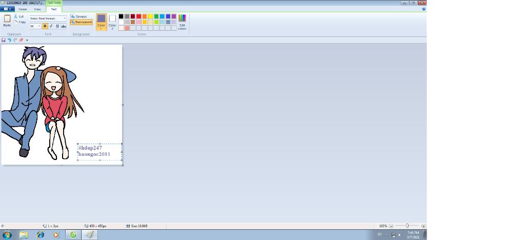
Task: Open the taskbar clock and date
Action: click(x=413, y=235)
